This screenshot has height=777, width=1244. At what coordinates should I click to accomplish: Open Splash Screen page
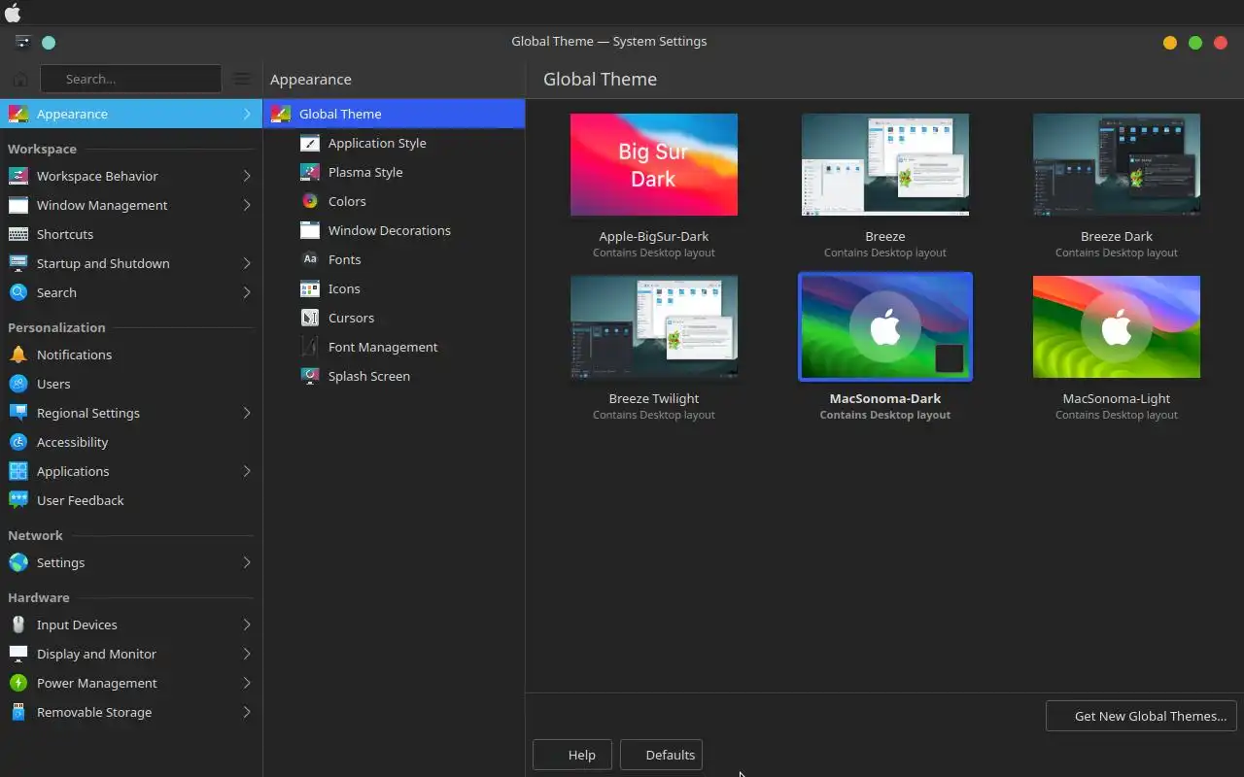tap(394, 376)
